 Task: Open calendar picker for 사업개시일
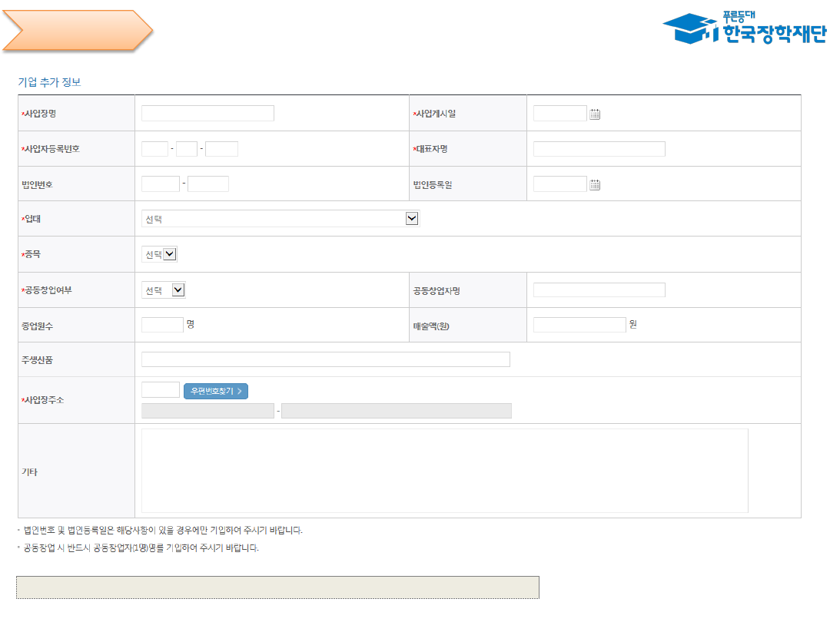coord(595,114)
